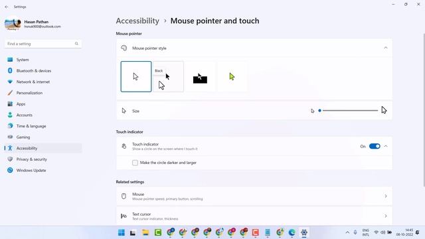Click the Settings gear on the taskbar
The image size is (425, 239).
[304, 232]
